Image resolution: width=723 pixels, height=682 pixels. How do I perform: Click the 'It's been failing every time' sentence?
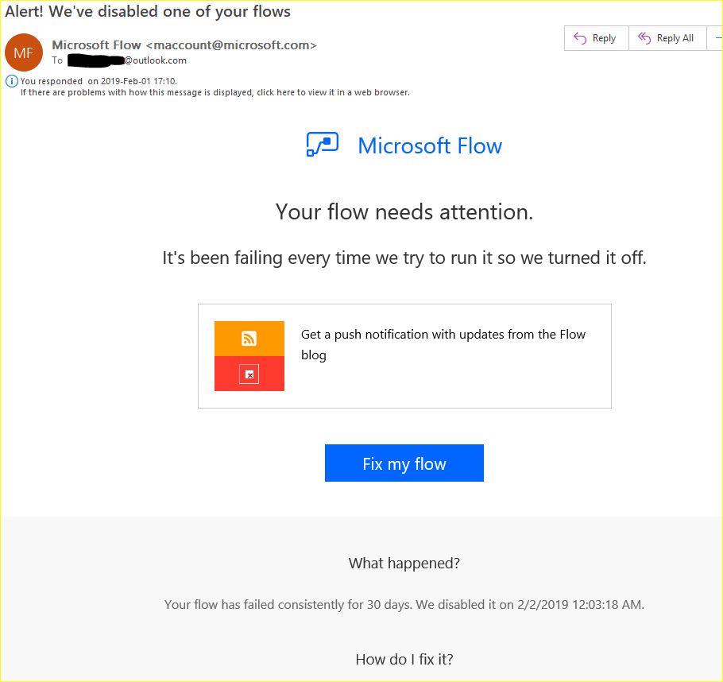point(404,258)
